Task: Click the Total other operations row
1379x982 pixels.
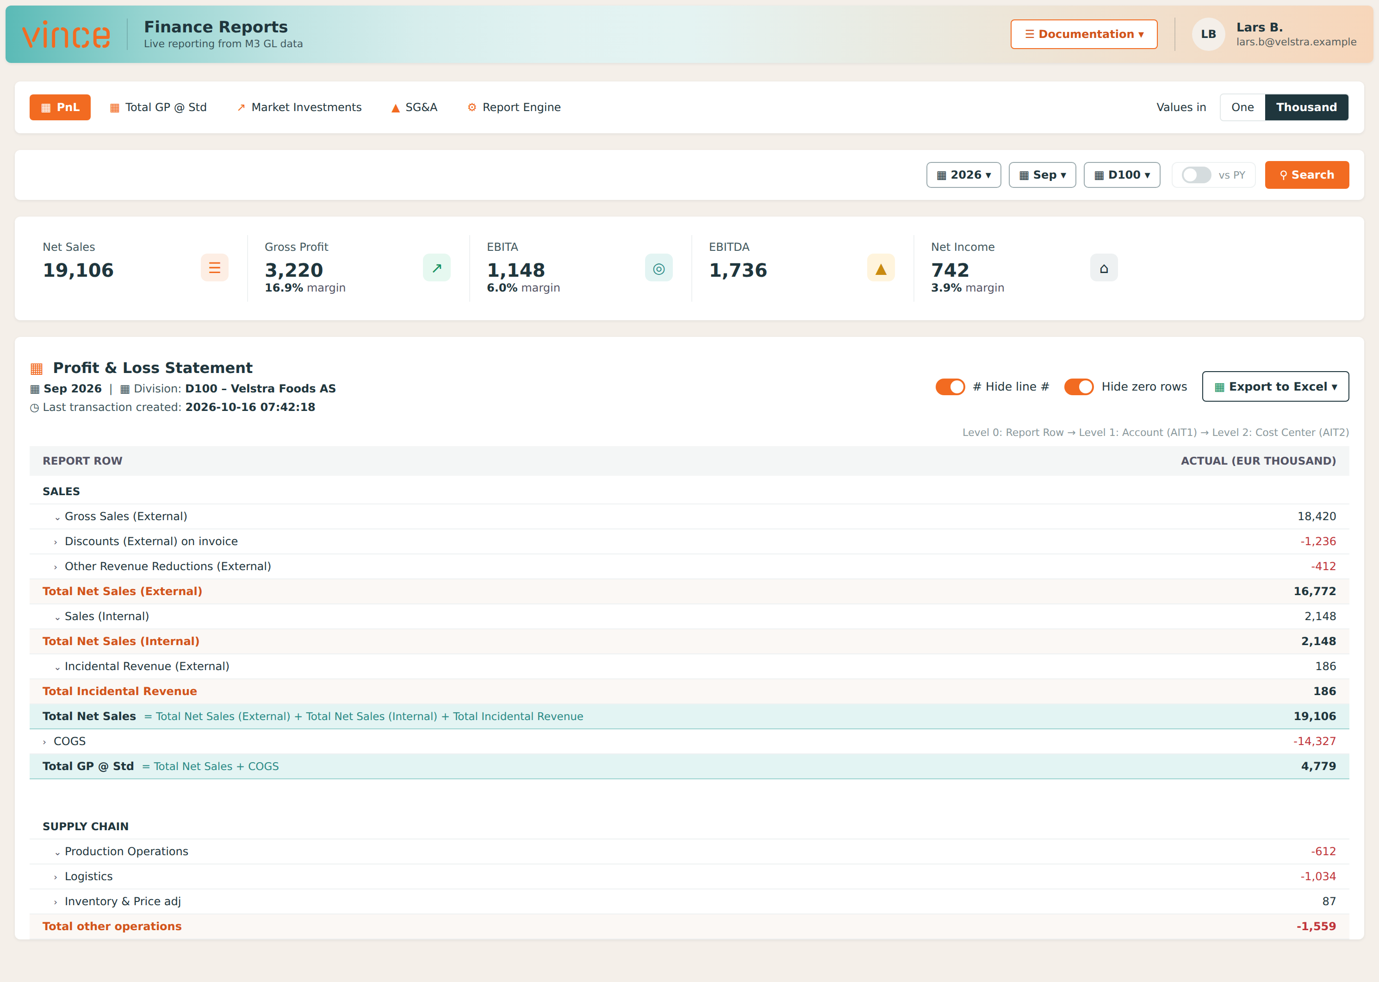Action: point(689,927)
